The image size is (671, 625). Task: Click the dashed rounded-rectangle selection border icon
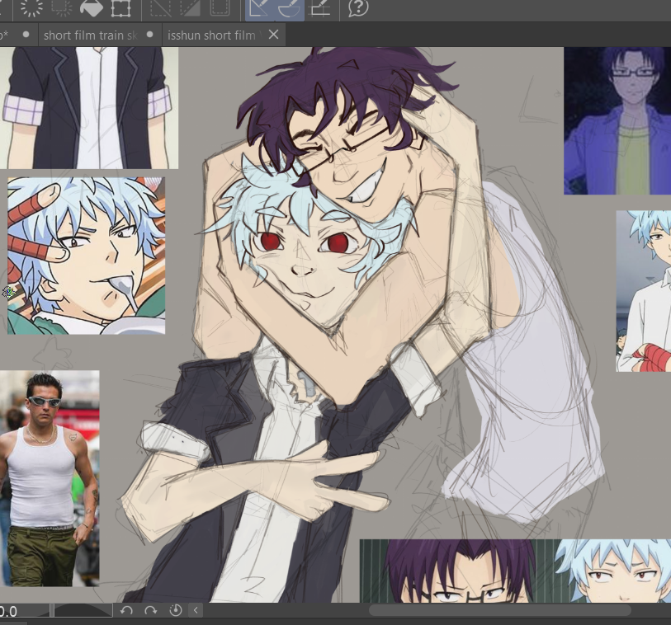(220, 7)
